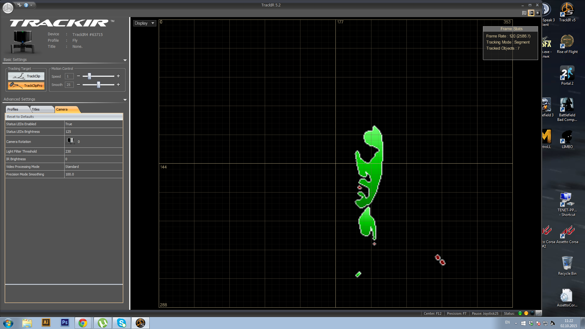
Task: Click the Dropbox tray icon
Action: coord(531,323)
